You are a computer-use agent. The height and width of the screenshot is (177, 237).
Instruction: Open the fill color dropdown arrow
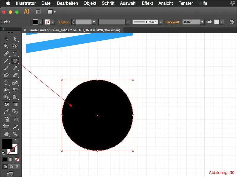click(41, 22)
